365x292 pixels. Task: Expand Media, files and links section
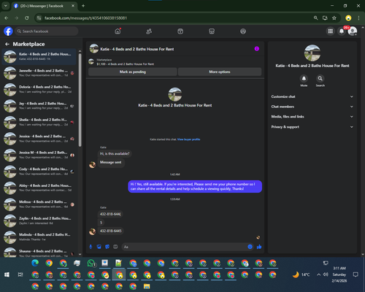pos(312,117)
